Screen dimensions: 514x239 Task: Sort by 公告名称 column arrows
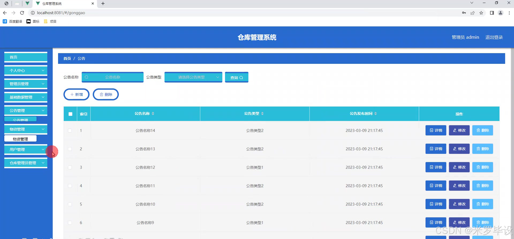153,113
